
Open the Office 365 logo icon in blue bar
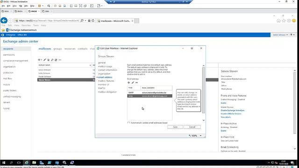2,35
